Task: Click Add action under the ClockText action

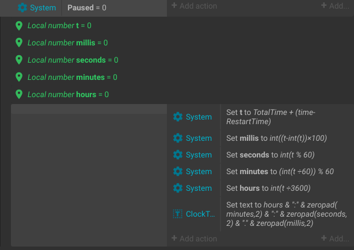Action: click(194, 239)
